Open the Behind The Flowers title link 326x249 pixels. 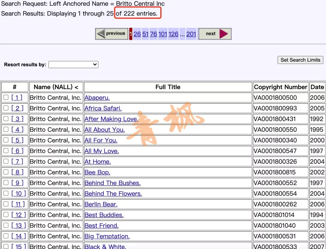(x=113, y=194)
